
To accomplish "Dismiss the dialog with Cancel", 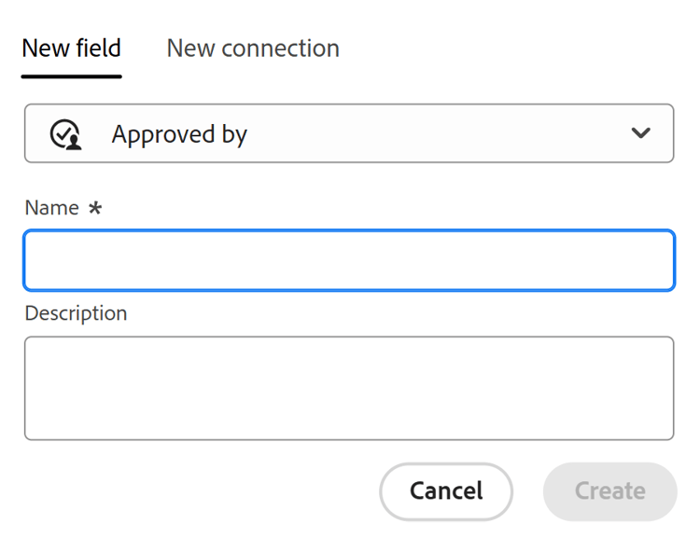I will (446, 490).
